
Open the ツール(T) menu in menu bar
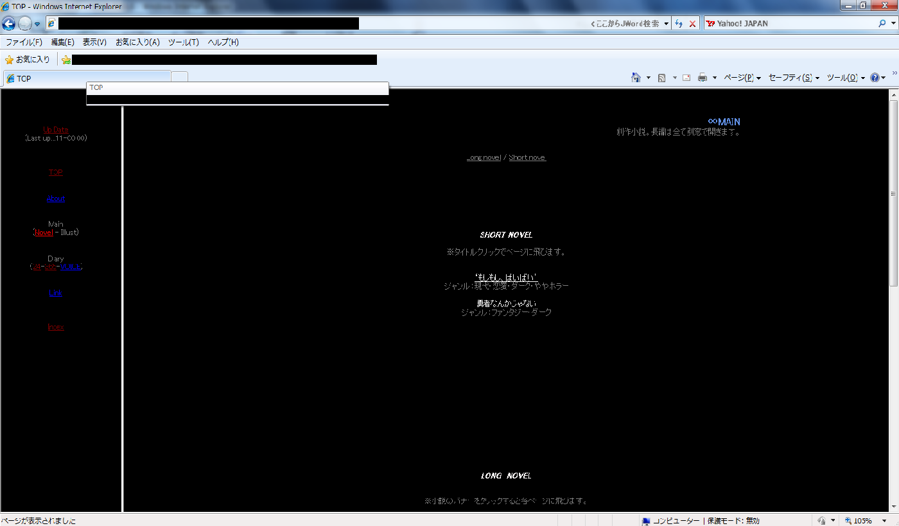[x=183, y=42]
